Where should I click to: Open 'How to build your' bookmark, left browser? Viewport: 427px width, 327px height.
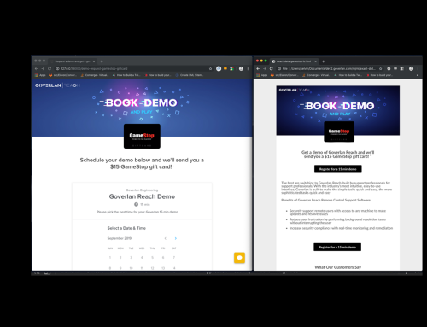click(158, 75)
